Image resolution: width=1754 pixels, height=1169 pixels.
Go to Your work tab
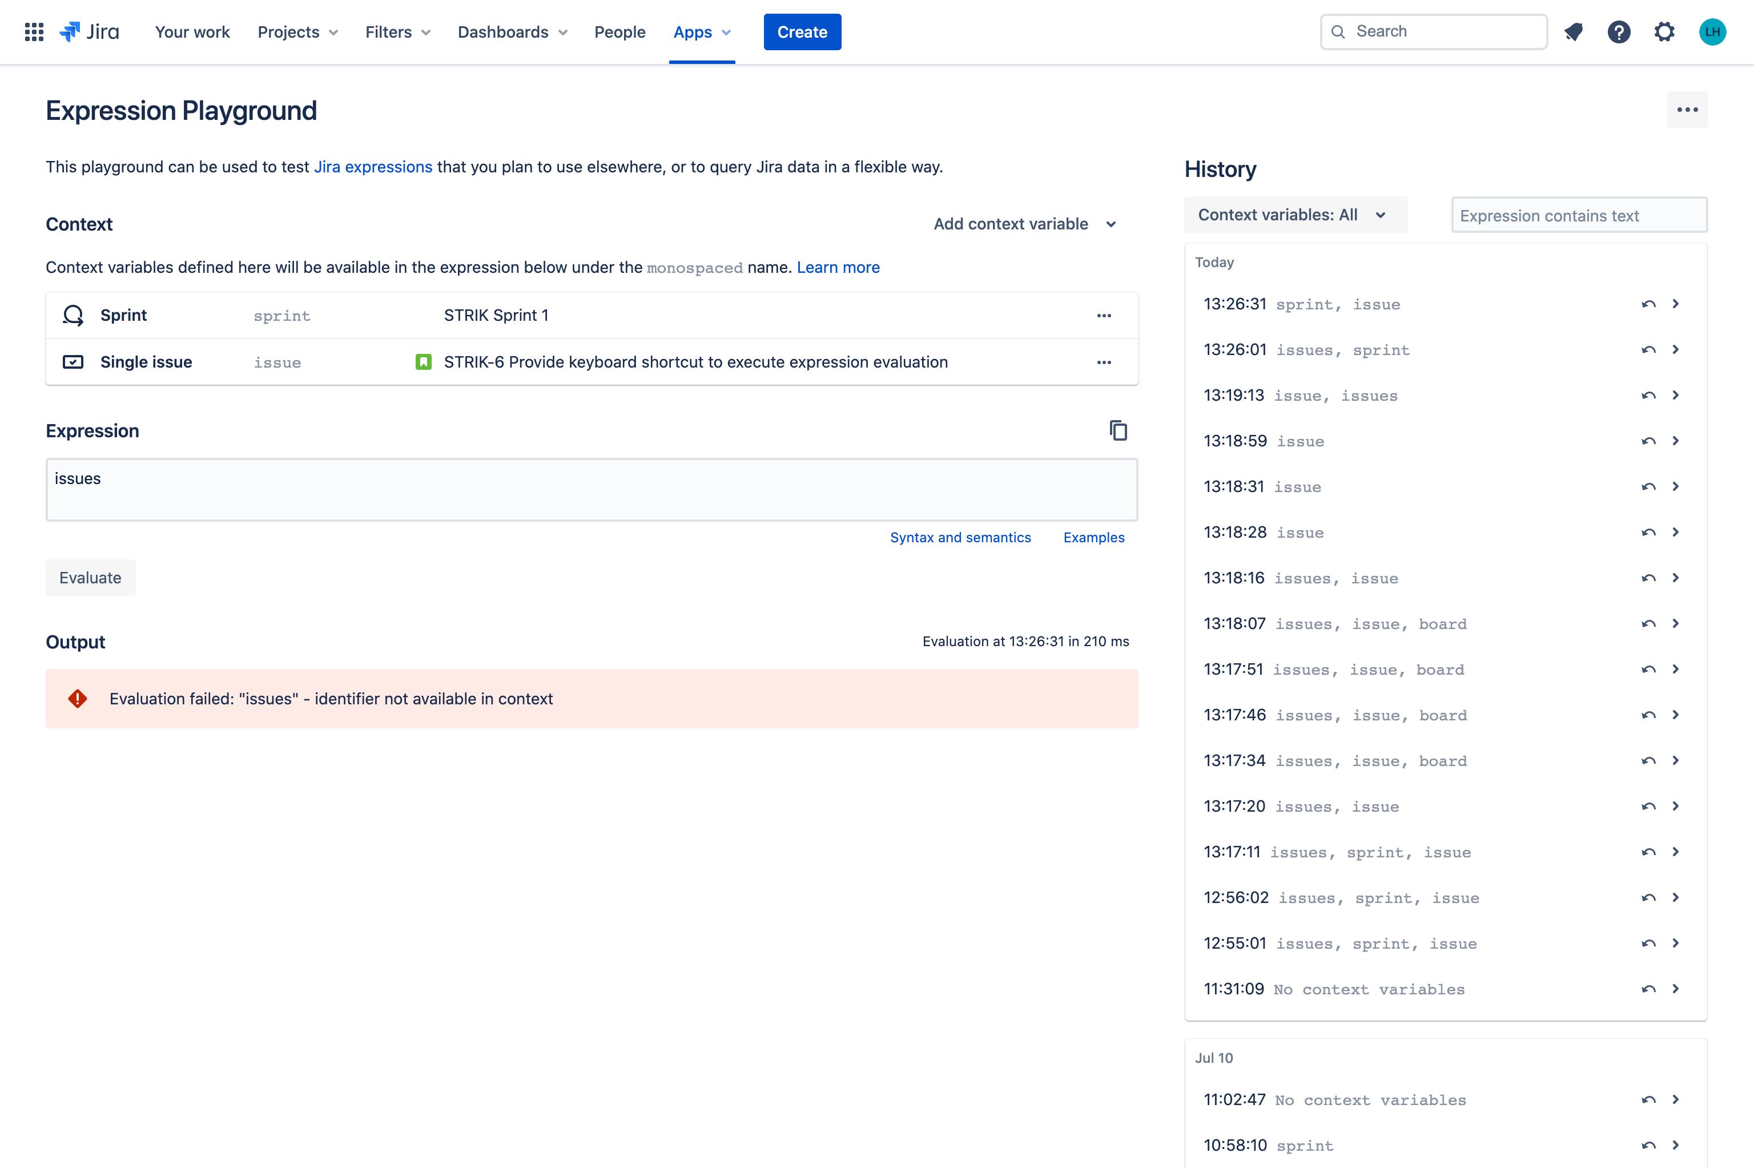click(192, 32)
